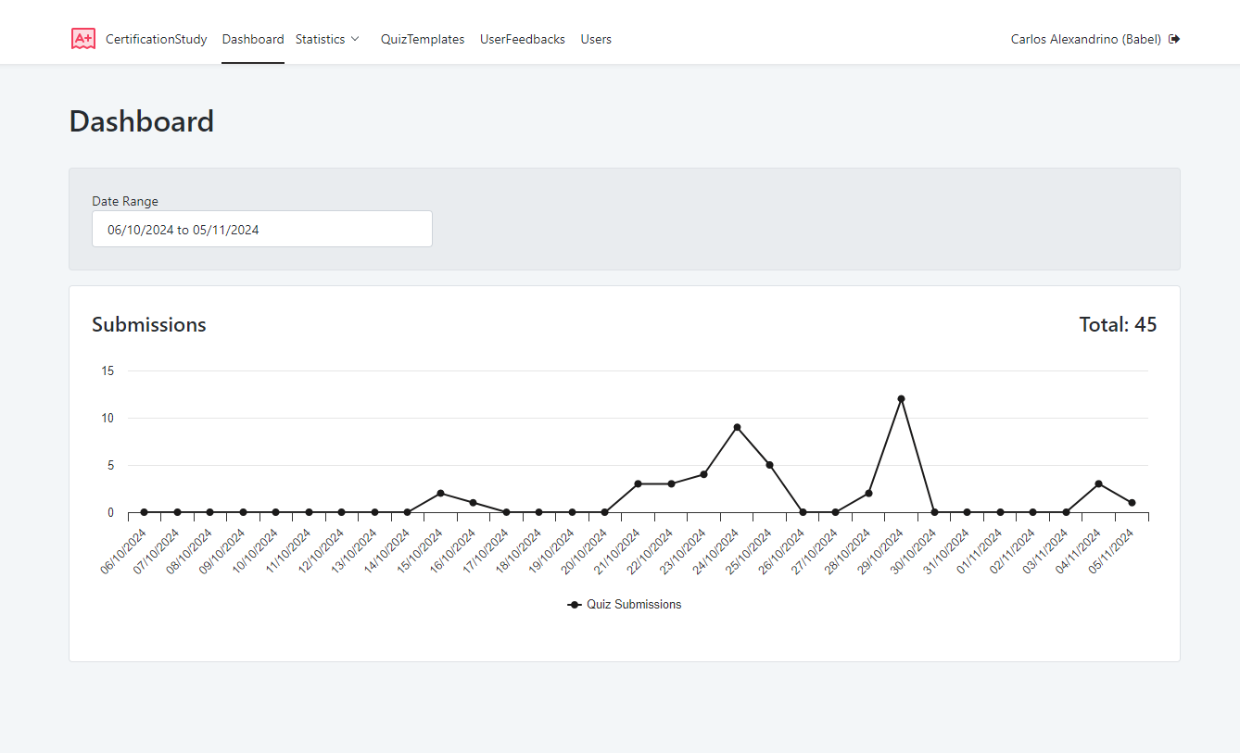Navigate to the Users page
The width and height of the screenshot is (1240, 753).
[x=596, y=39]
